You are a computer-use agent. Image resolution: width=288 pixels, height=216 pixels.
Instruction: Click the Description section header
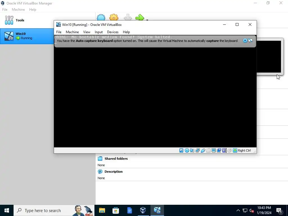click(114, 172)
